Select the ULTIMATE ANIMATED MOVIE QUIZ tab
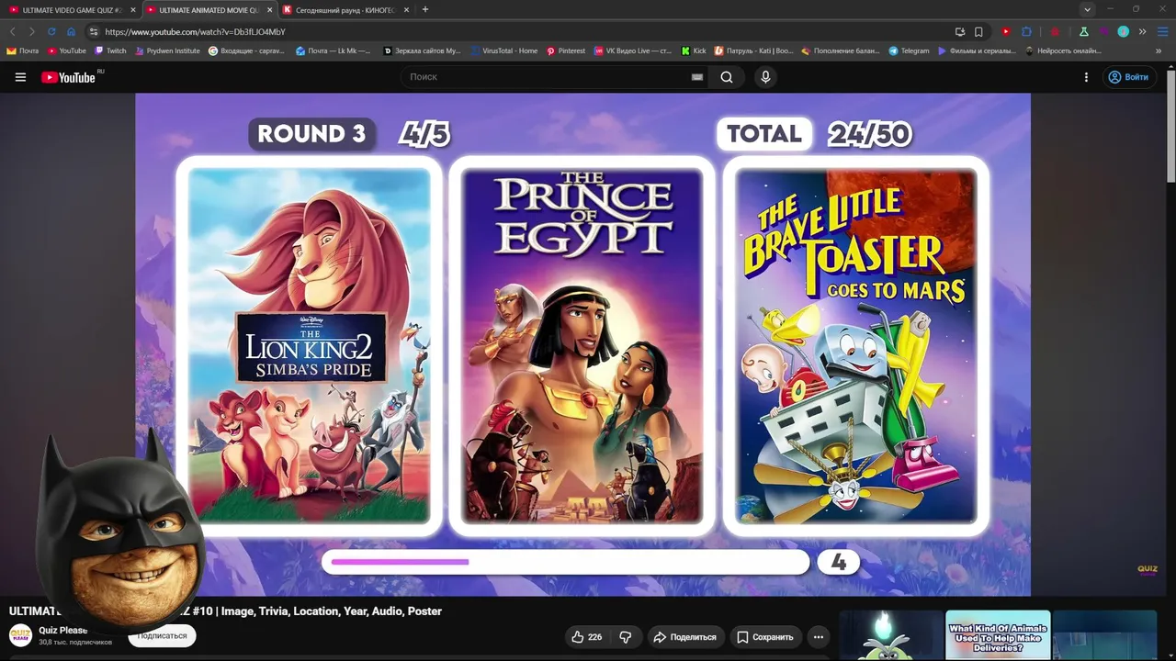This screenshot has height=661, width=1176. 209,10
